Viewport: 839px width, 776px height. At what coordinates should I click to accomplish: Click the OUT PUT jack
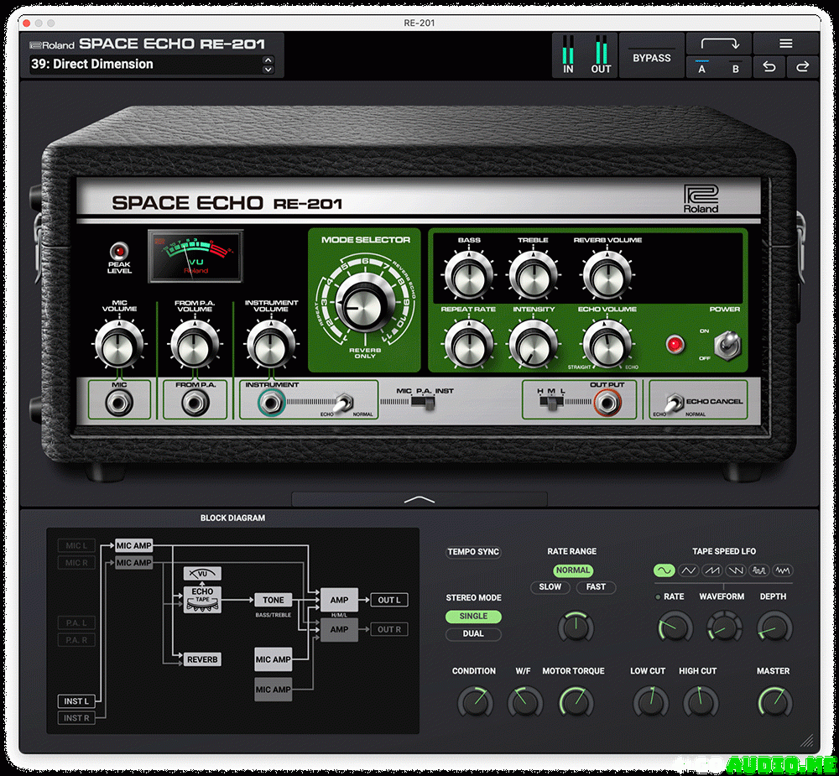click(x=607, y=403)
